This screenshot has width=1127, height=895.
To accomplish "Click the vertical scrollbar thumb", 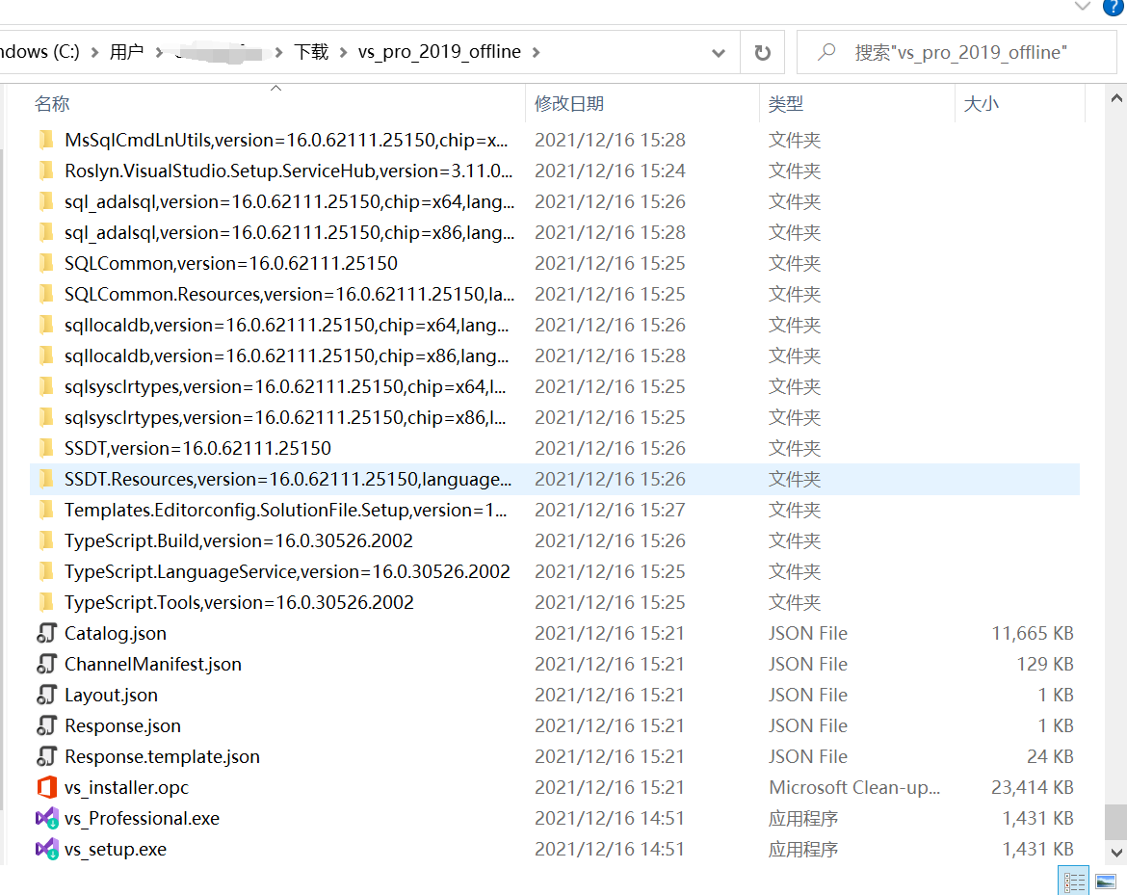I will [x=1116, y=822].
